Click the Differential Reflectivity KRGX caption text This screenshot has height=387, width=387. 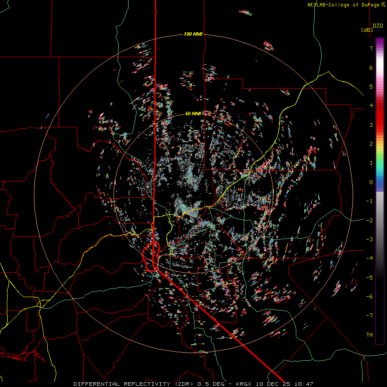tap(193, 384)
